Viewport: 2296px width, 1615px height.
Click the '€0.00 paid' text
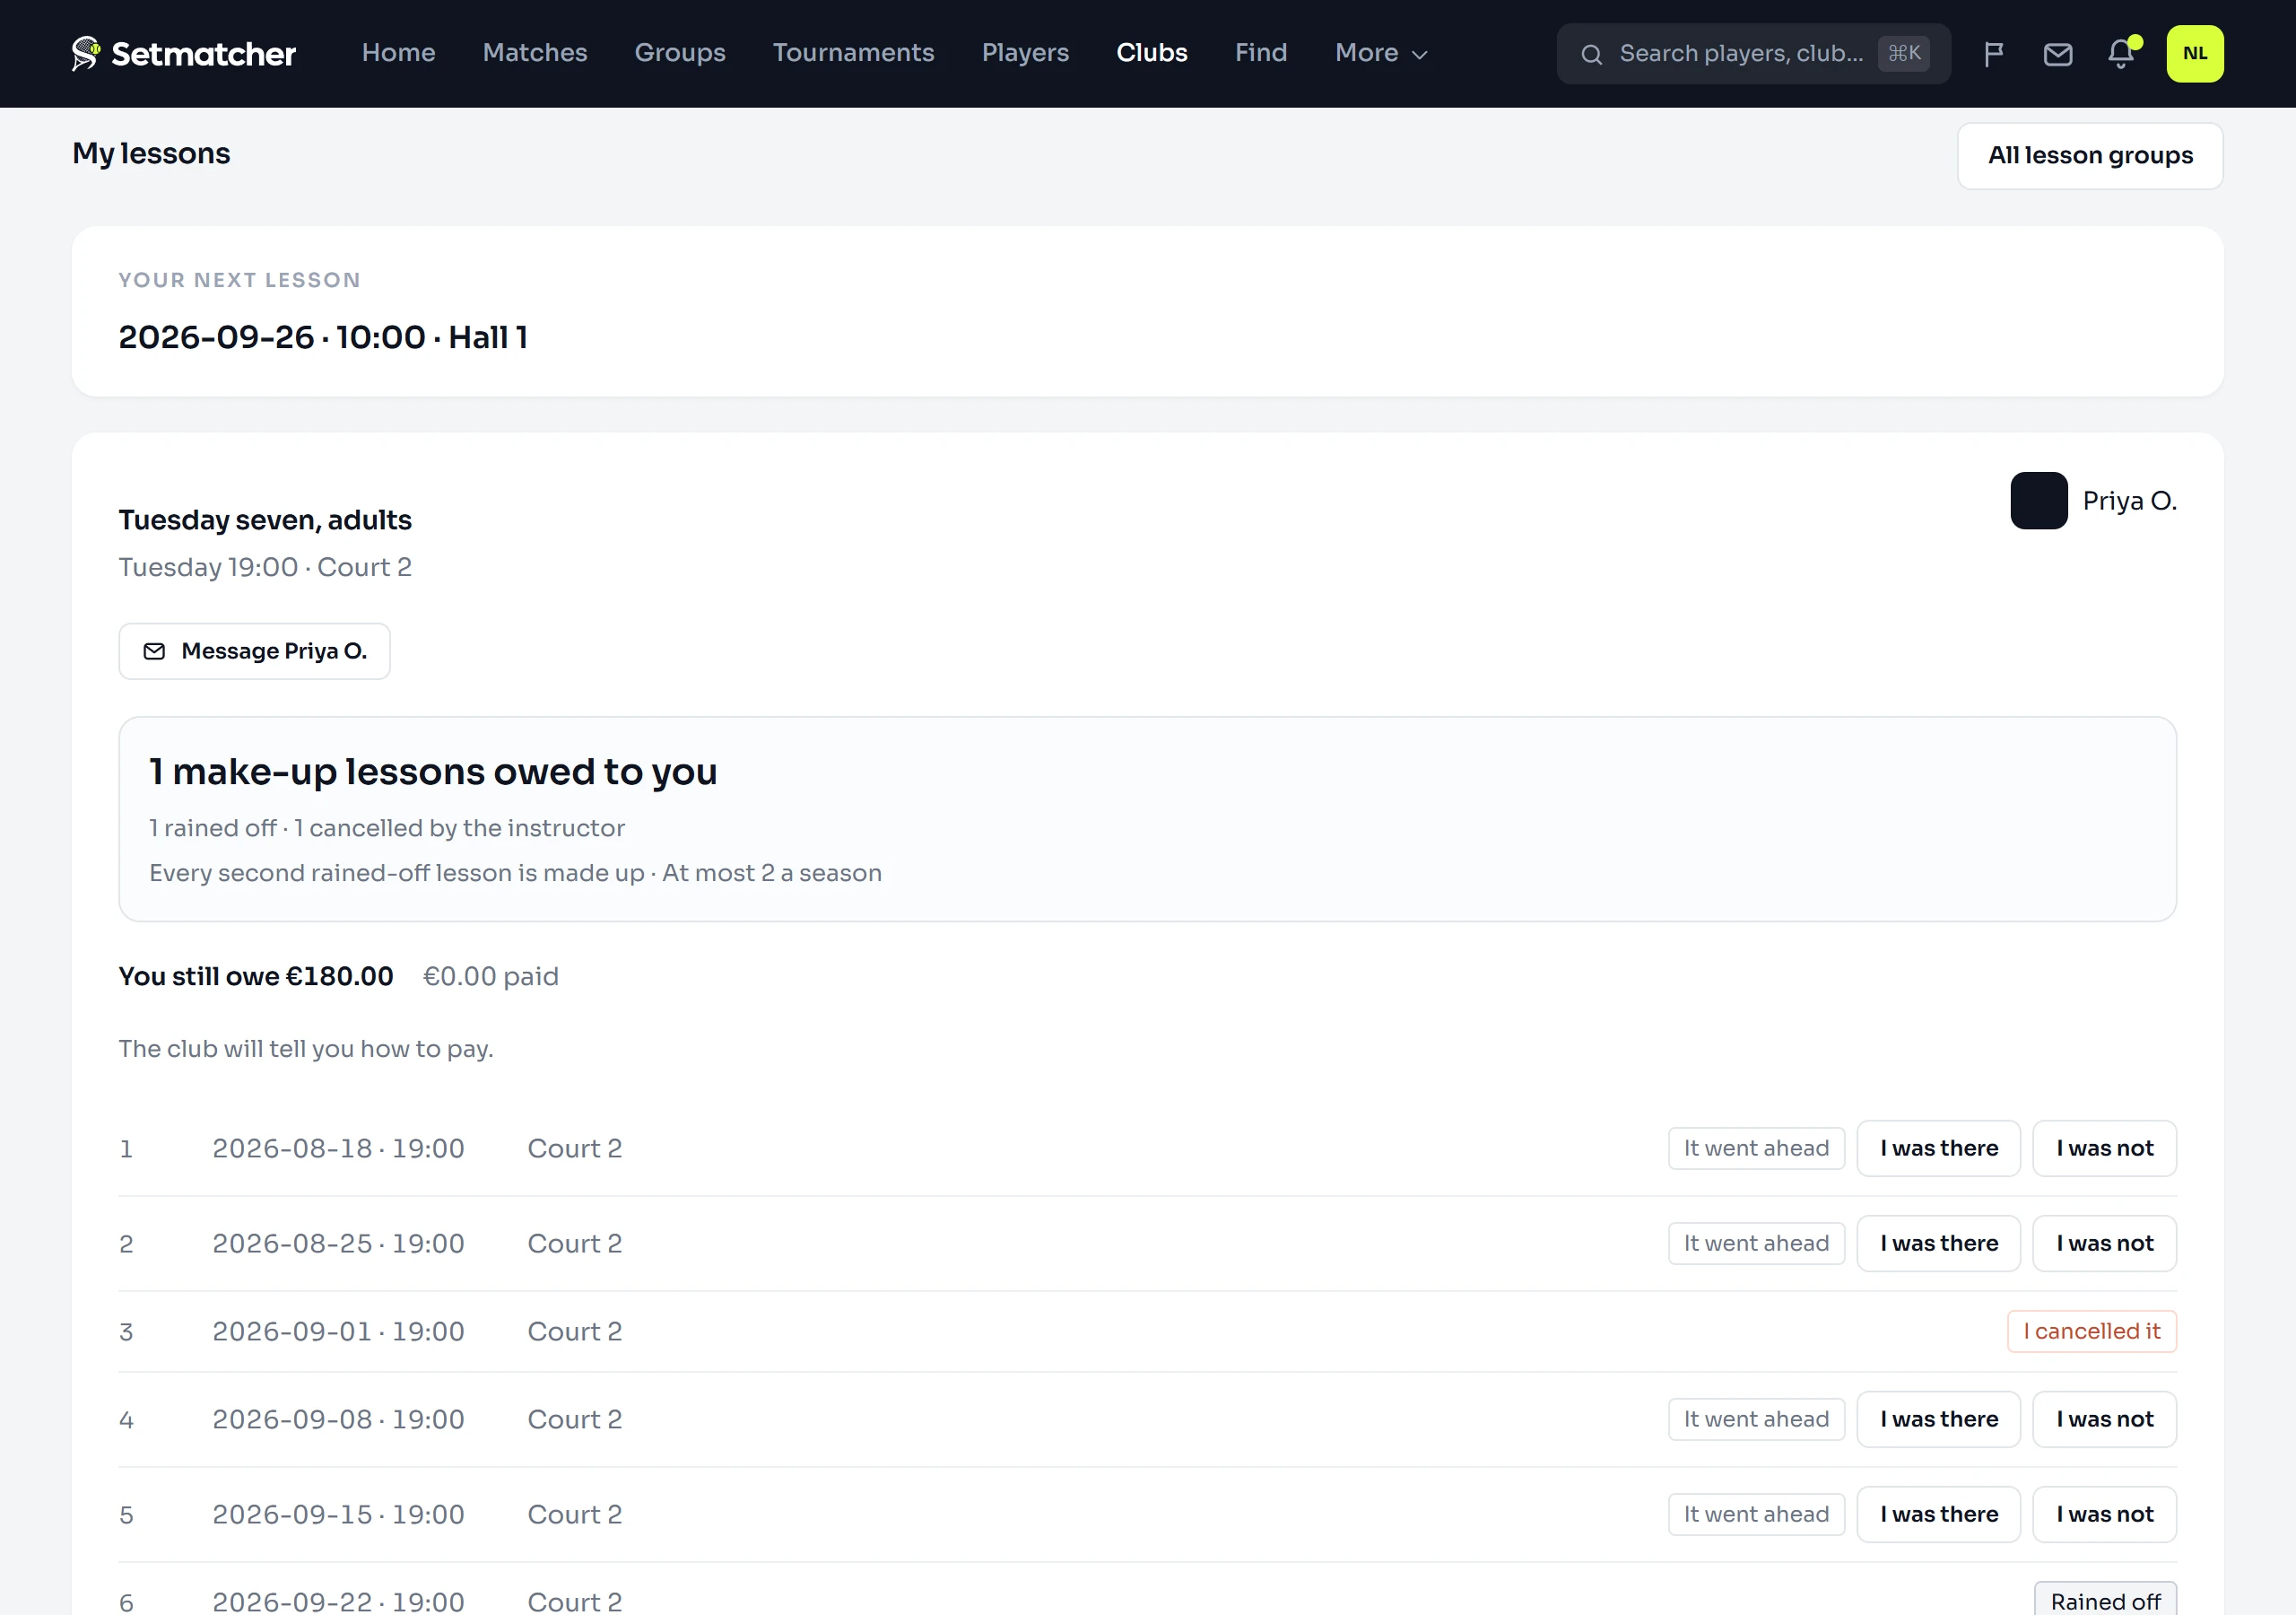(491, 976)
